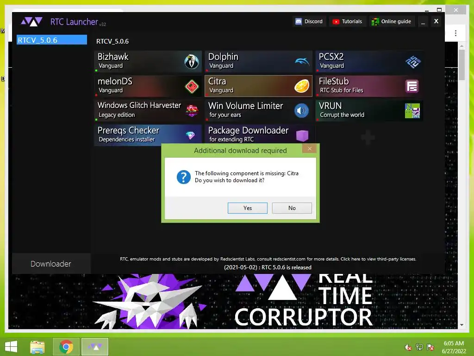Click the Win Volume Limiter speaker icon
This screenshot has width=474, height=356.
tap(301, 111)
